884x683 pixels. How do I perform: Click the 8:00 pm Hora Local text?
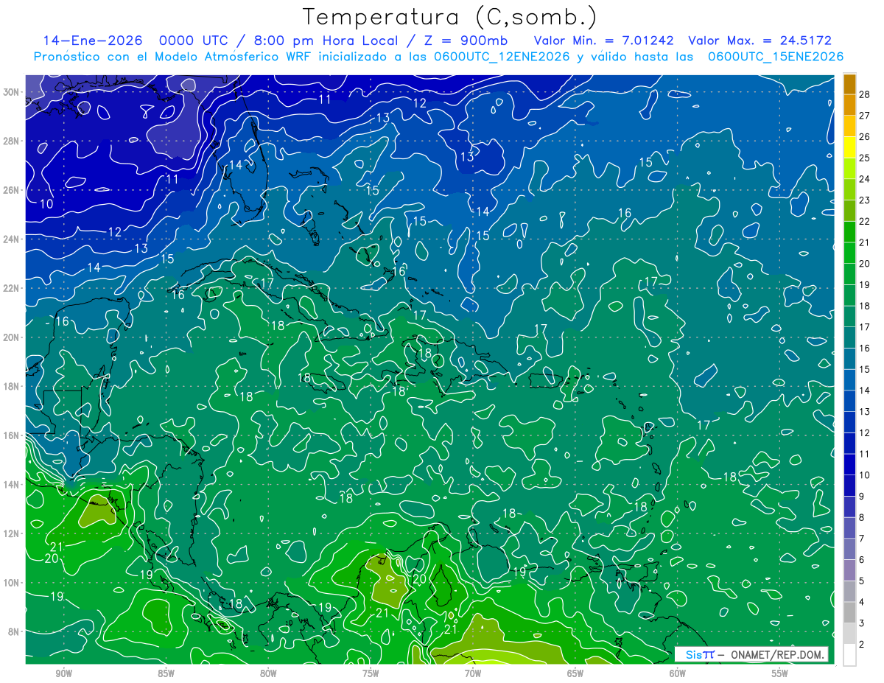[326, 41]
